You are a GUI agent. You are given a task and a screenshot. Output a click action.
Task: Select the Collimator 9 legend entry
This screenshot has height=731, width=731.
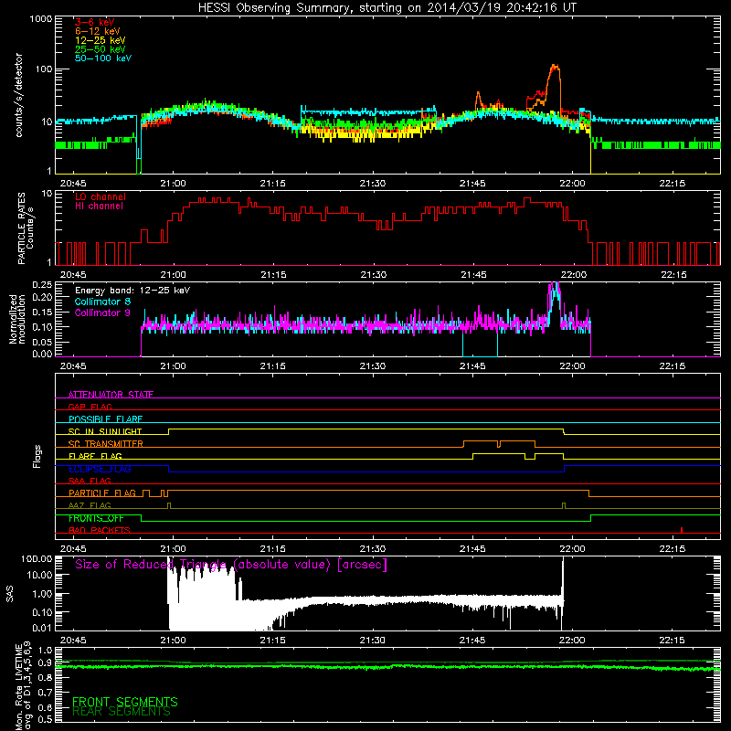click(x=102, y=313)
